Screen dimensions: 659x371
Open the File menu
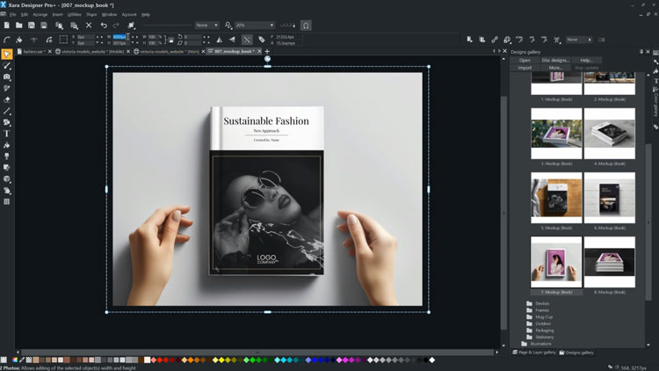[13, 14]
